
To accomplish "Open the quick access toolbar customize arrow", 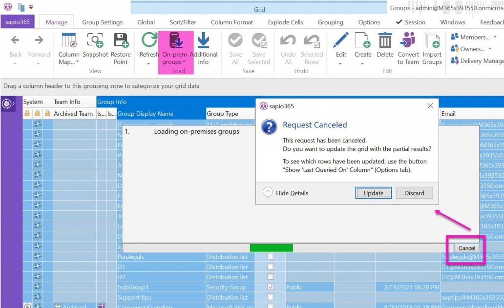I will tap(31, 7).
